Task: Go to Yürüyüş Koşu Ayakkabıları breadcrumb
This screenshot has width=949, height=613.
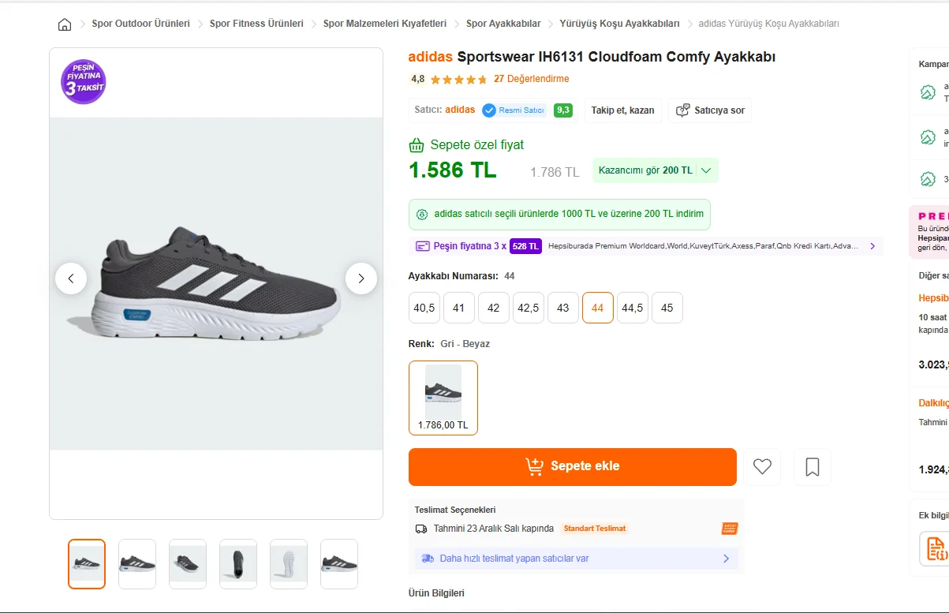Action: [619, 24]
